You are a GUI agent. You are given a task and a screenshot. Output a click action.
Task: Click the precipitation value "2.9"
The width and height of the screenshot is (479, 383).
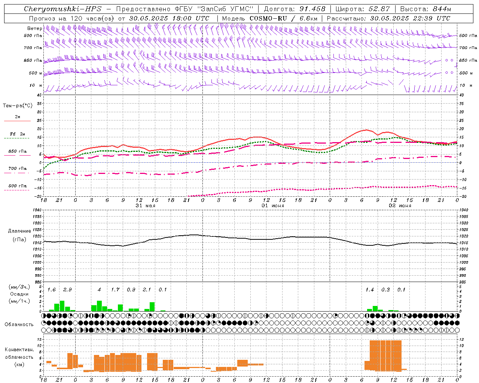pyautogui.click(x=67, y=290)
